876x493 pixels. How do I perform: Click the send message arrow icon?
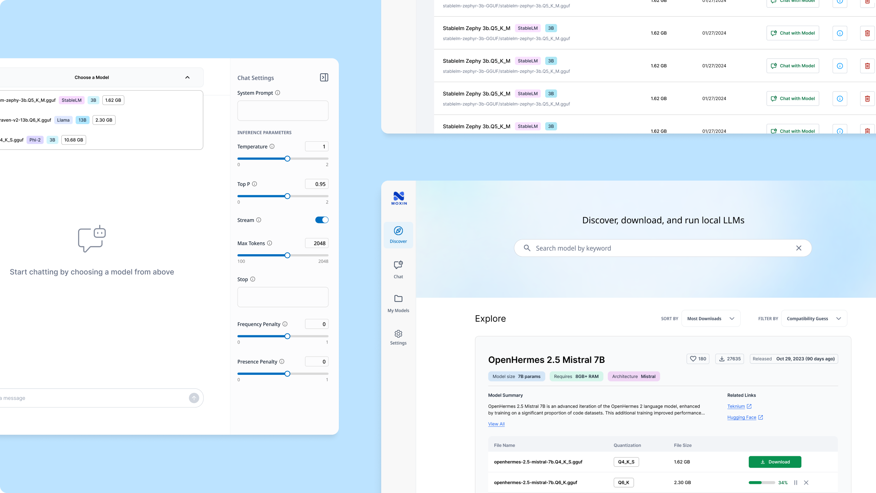194,398
